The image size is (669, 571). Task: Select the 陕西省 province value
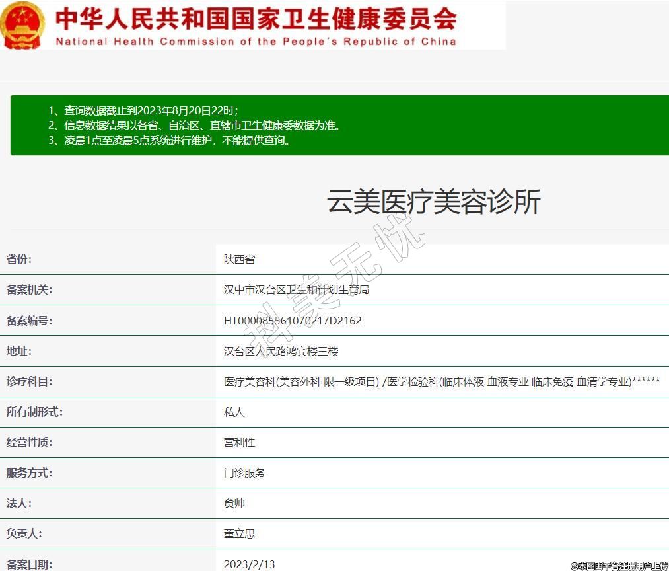tap(239, 259)
